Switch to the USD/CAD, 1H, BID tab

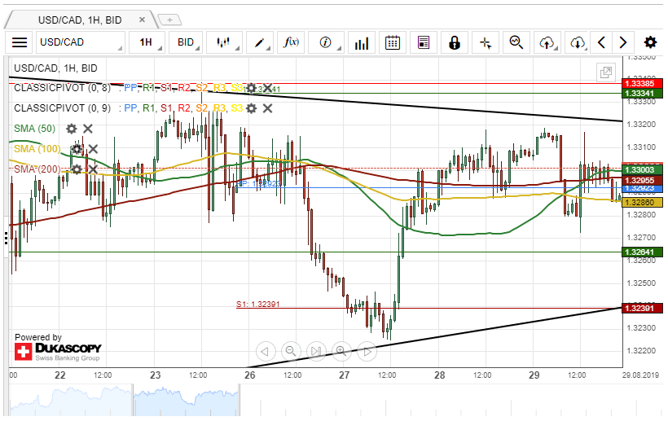pyautogui.click(x=79, y=19)
